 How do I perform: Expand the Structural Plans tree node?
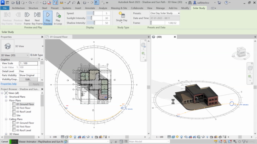[x=6, y=97]
